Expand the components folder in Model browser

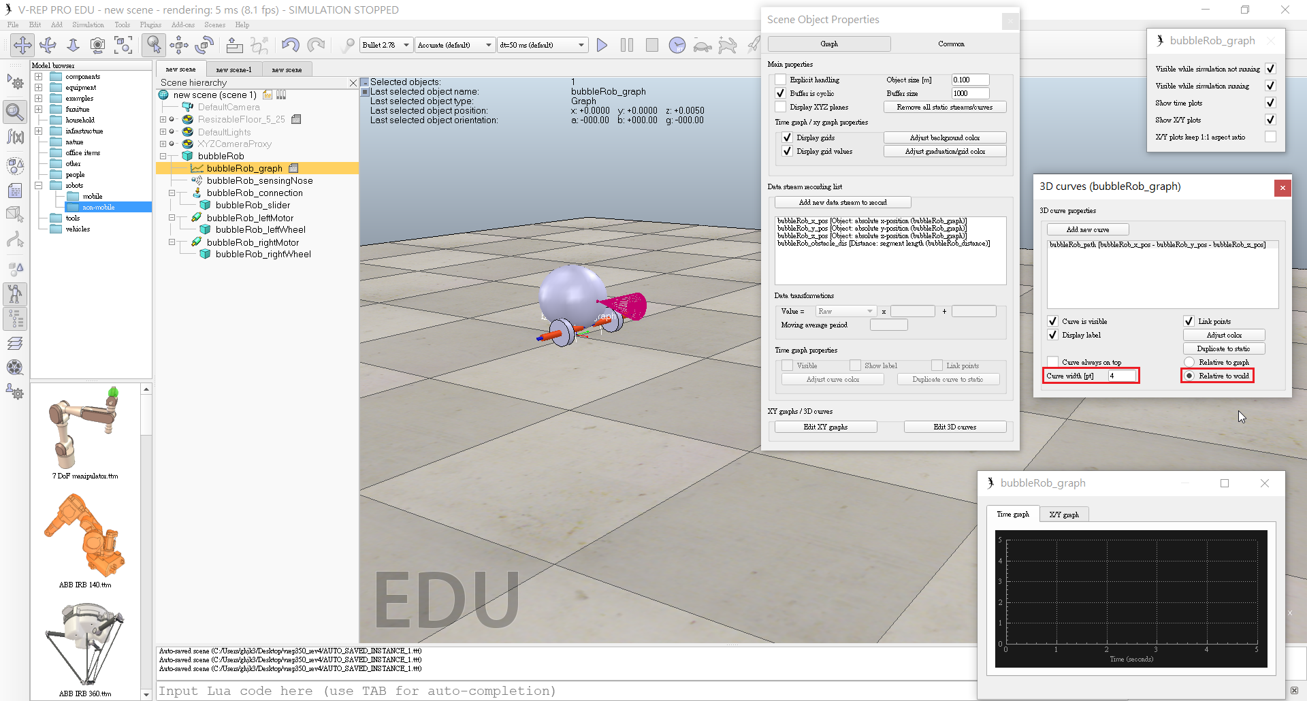point(38,76)
